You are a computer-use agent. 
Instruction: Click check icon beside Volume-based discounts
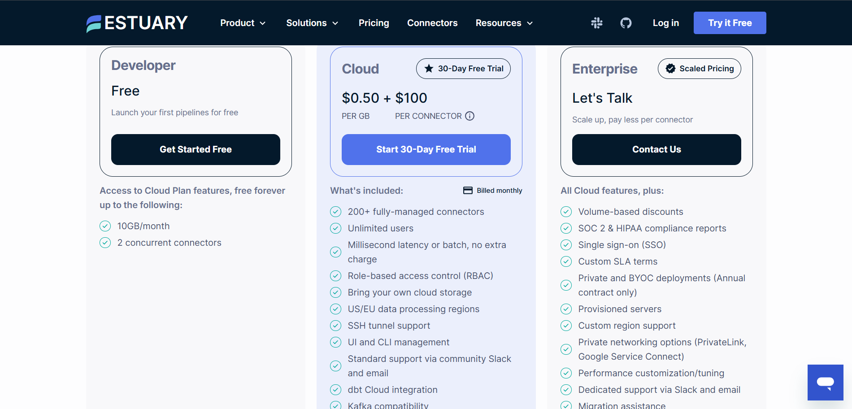[x=566, y=212]
